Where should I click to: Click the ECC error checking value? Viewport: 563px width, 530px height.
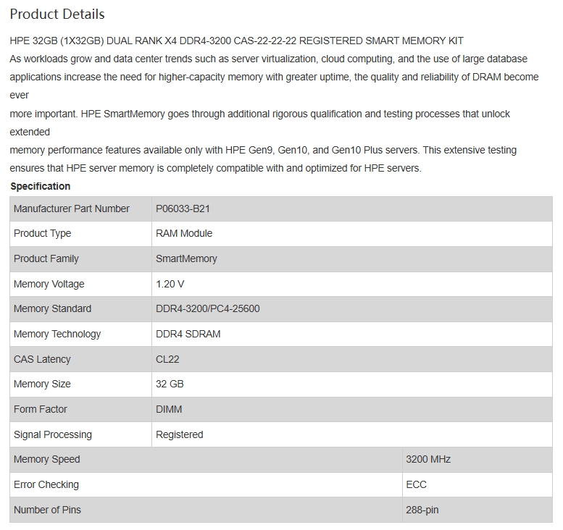click(416, 484)
